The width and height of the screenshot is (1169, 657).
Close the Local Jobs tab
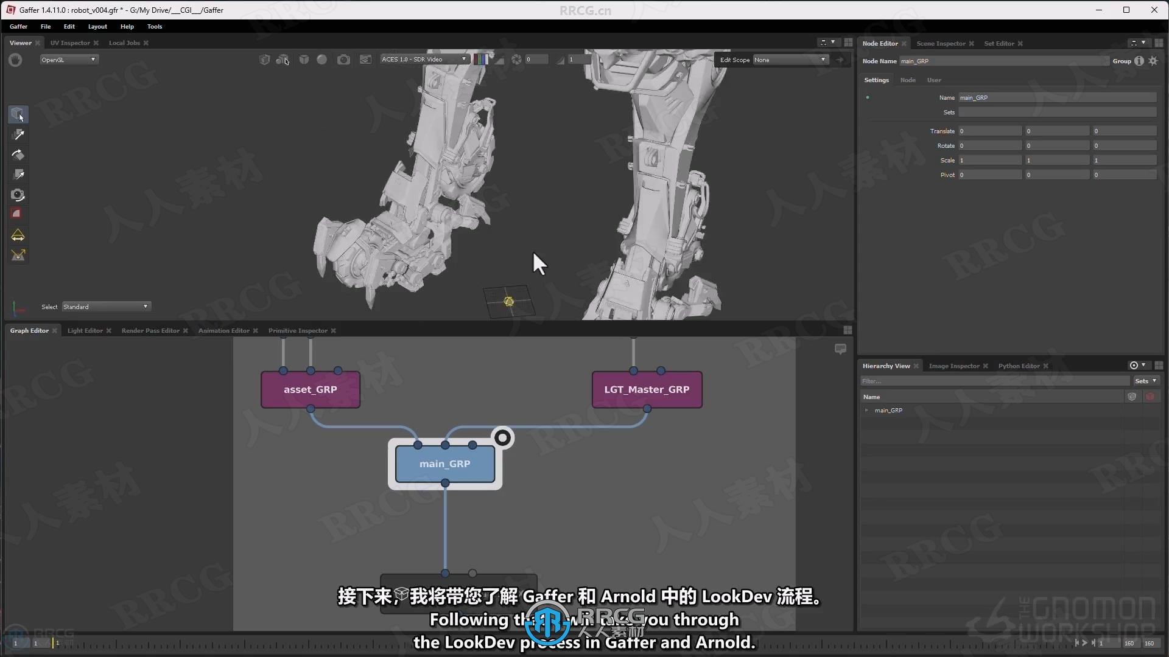(146, 43)
